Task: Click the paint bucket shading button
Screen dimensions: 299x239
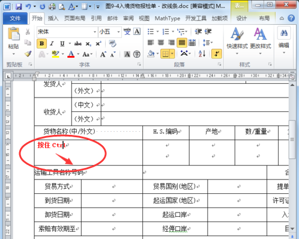Action: click(x=151, y=54)
